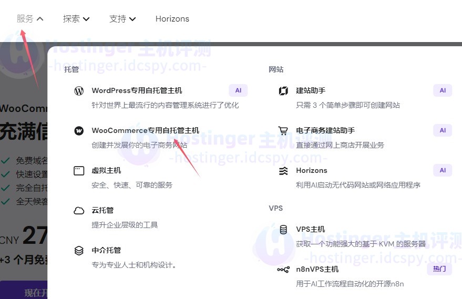The width and height of the screenshot is (462, 299).
Task: Click the WooCommerce round logo icon
Action: (79, 131)
